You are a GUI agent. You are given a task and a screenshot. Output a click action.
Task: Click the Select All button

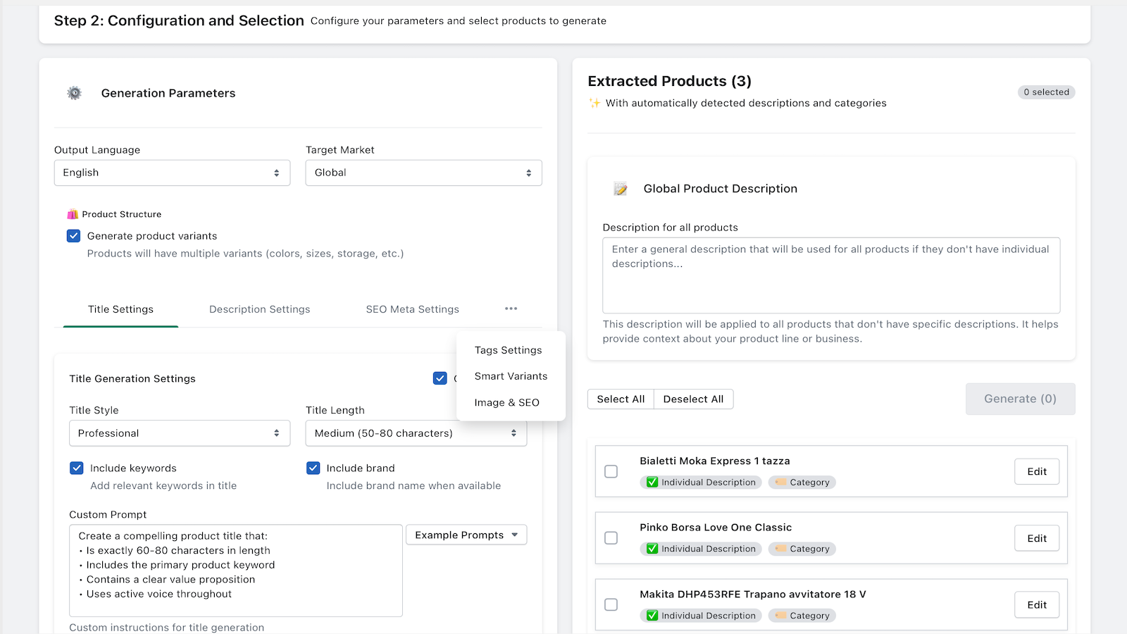[x=620, y=399]
